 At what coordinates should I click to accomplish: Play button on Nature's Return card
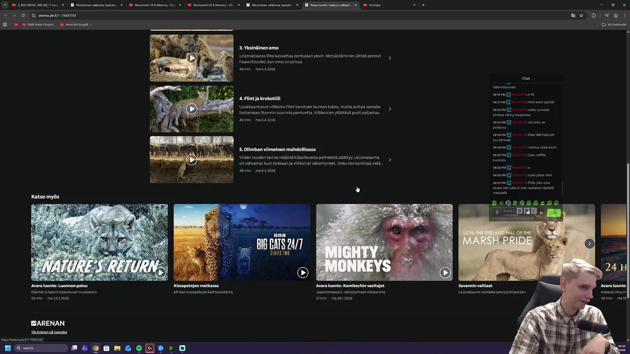click(x=160, y=272)
